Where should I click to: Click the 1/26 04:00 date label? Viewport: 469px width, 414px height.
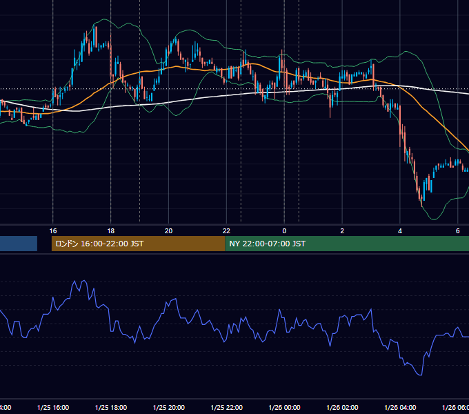(x=400, y=407)
